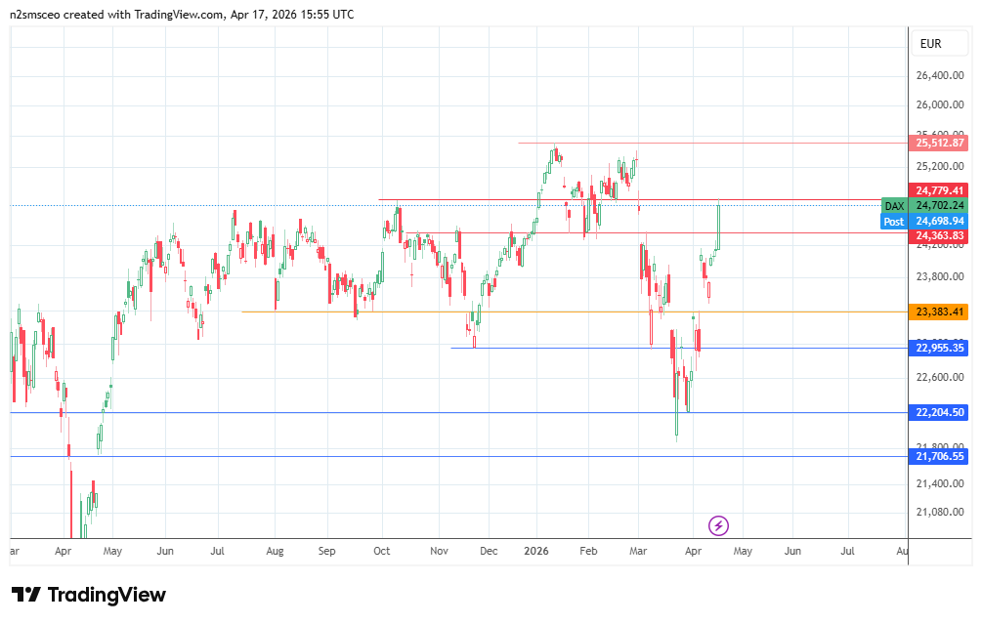Click the pink 25,512.87 price label
The image size is (982, 624).
[940, 143]
